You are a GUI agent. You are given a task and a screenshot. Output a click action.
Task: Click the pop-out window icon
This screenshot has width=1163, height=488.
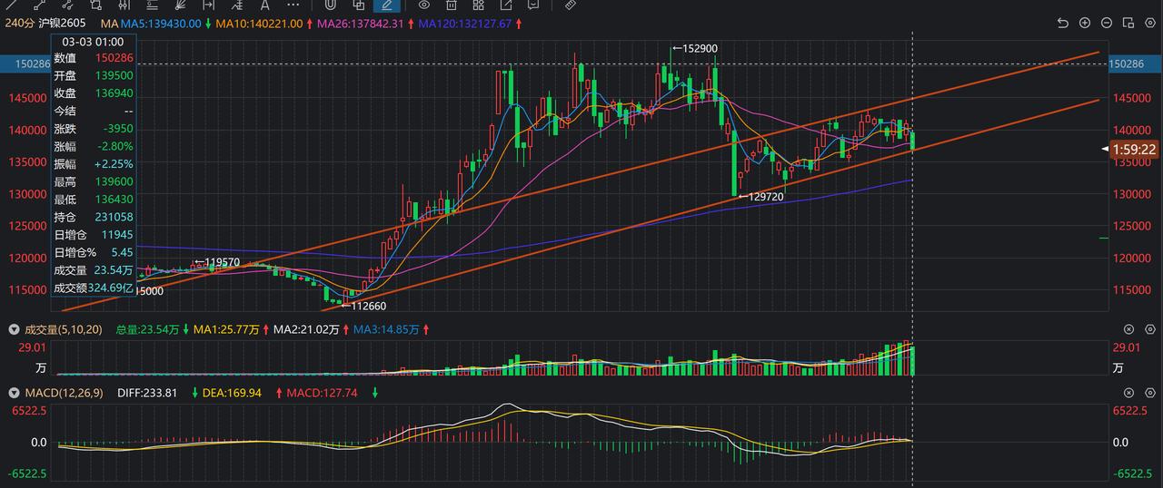click(x=1128, y=23)
